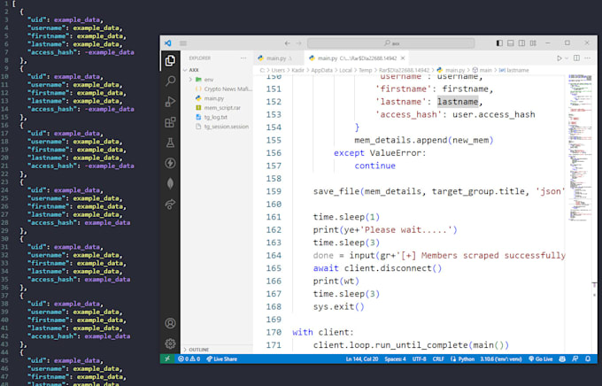Open the editor more actions ellipsis
This screenshot has width=602, height=386.
click(x=588, y=58)
